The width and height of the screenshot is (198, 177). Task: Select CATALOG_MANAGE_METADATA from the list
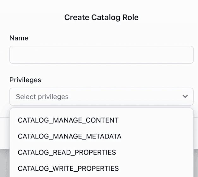(69, 137)
